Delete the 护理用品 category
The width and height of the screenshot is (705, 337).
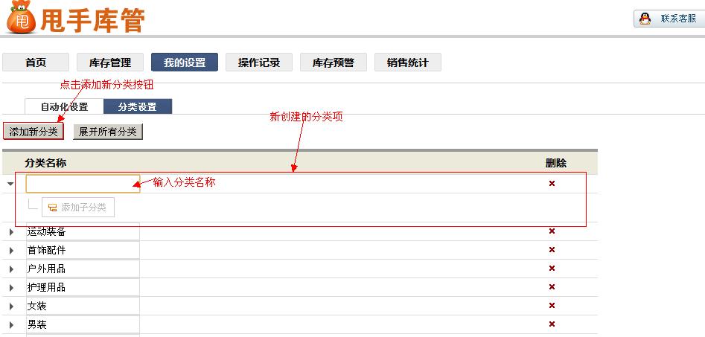(x=552, y=287)
